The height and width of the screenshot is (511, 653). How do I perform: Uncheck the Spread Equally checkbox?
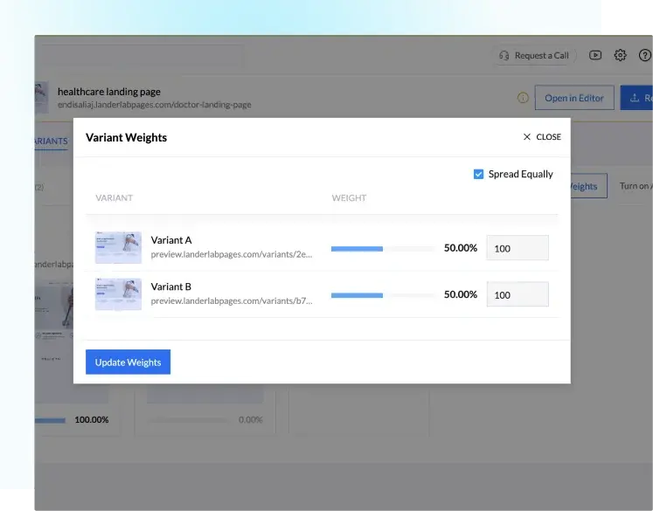(x=478, y=174)
